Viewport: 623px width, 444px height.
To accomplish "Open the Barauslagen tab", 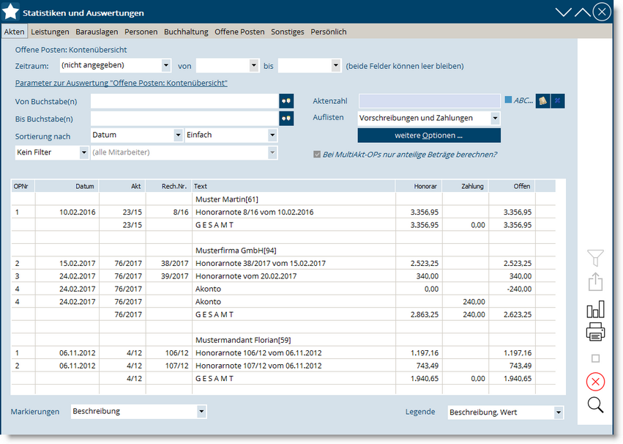I will (97, 32).
